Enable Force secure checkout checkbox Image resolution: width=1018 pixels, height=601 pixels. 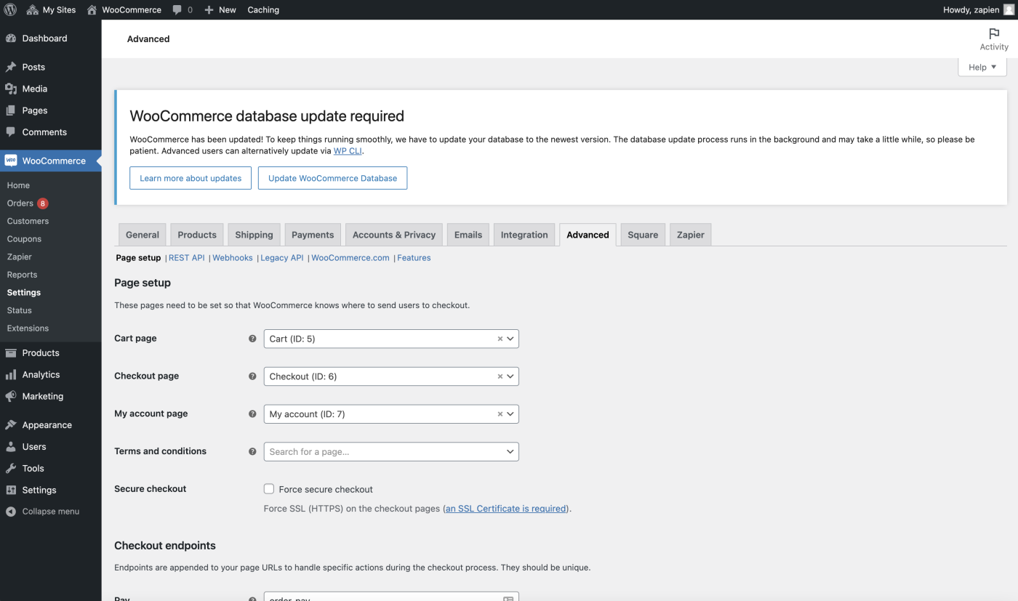[269, 489]
